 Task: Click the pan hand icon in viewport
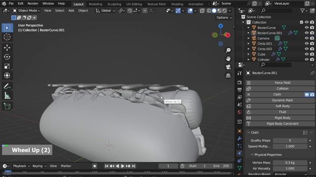click(228, 59)
